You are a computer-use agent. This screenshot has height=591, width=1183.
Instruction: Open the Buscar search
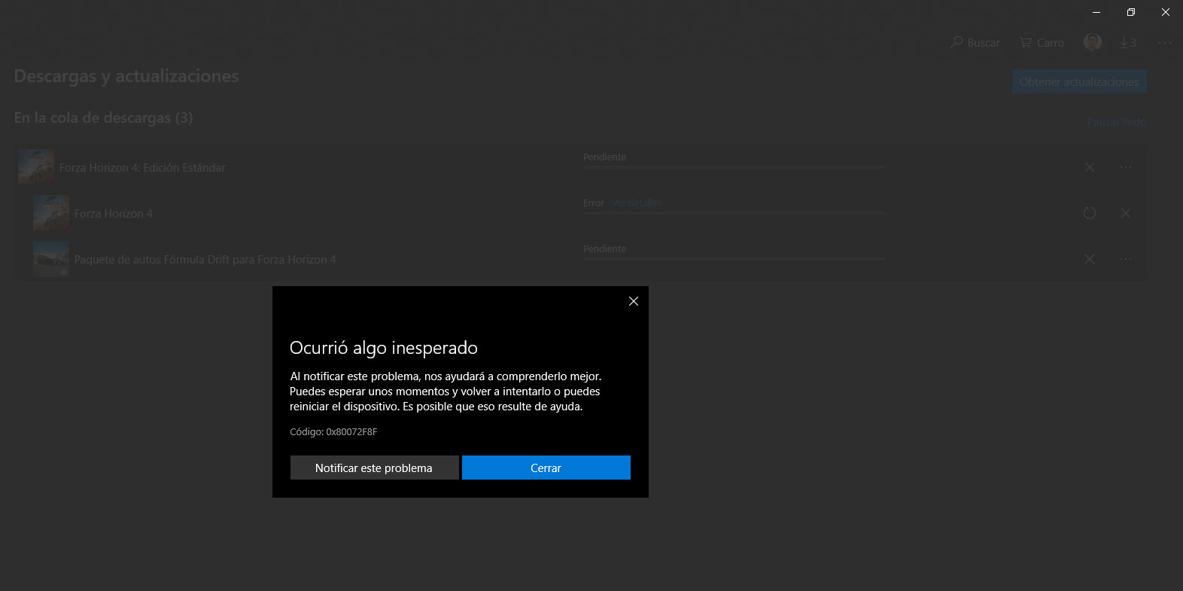(x=975, y=43)
